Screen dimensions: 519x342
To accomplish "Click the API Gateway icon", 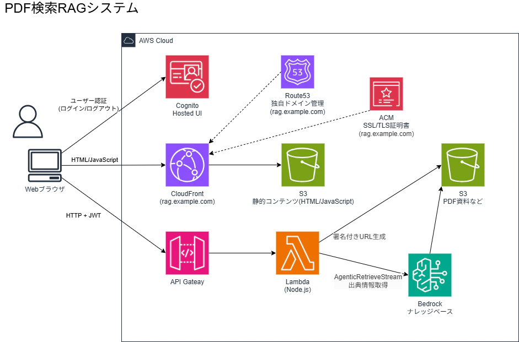I will (187, 253).
